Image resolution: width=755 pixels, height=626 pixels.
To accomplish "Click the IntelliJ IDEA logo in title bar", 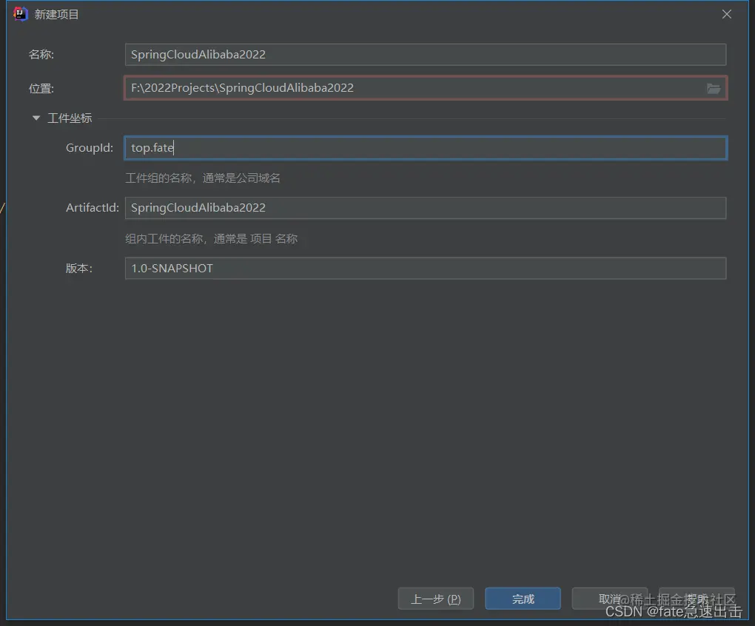I will [x=20, y=14].
